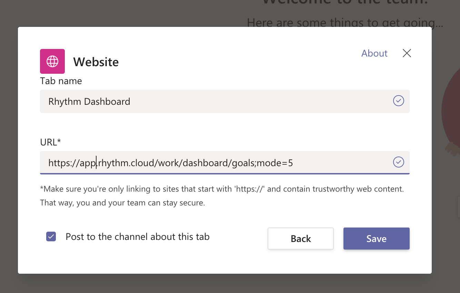
Task: Click the URL input field
Action: click(x=225, y=162)
